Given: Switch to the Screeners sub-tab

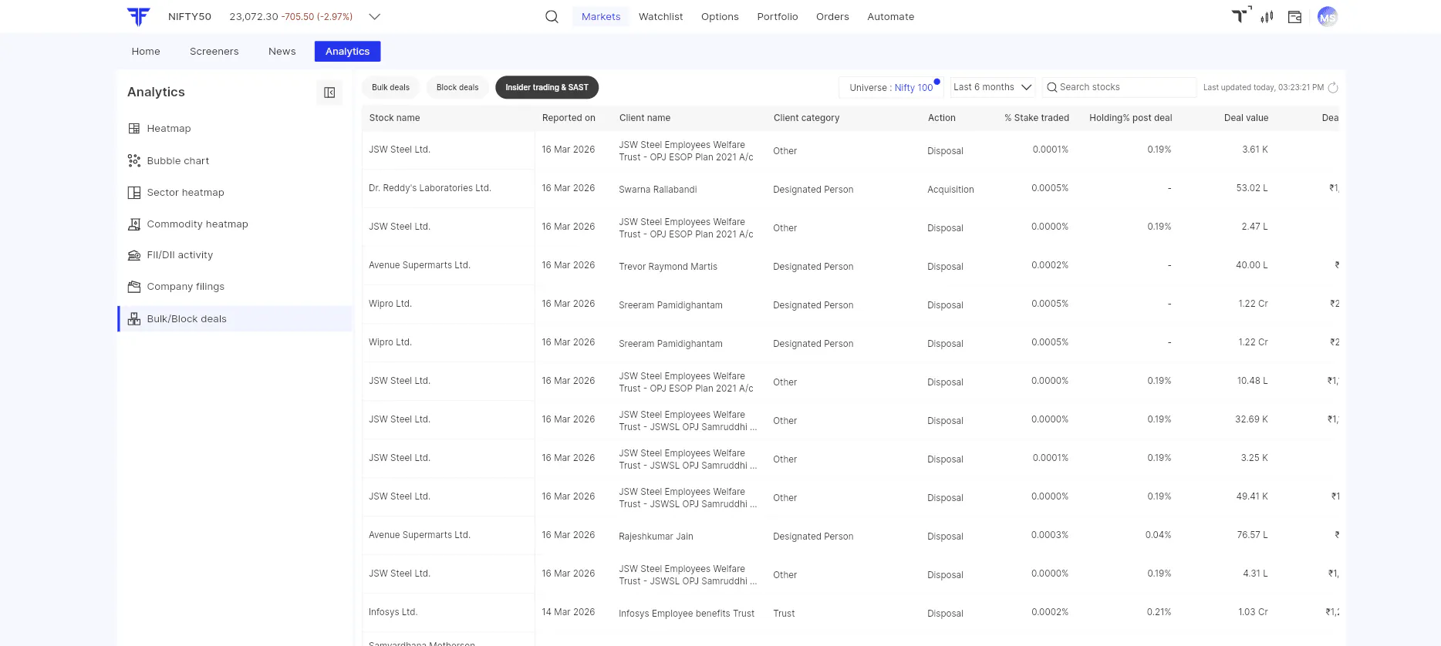Looking at the screenshot, I should [x=214, y=52].
